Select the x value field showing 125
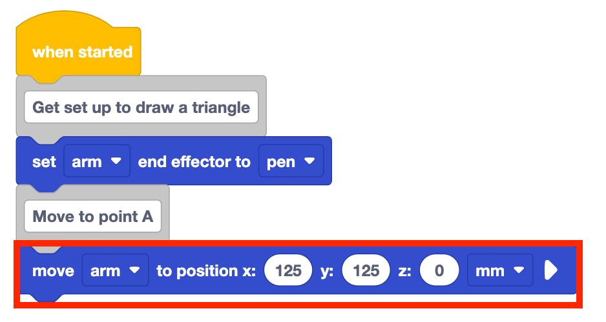The image size is (606, 322). [x=288, y=271]
